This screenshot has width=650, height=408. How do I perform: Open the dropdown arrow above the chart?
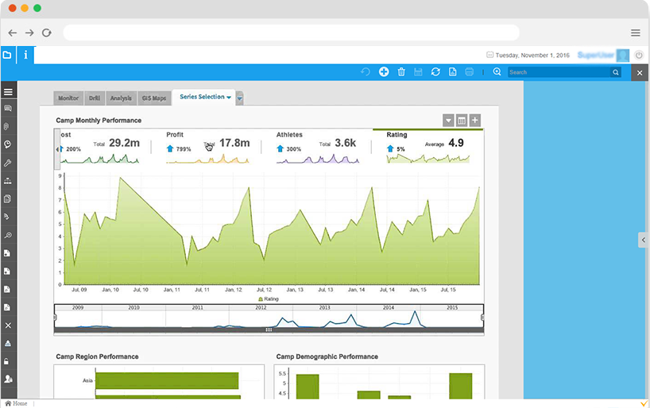[448, 121]
